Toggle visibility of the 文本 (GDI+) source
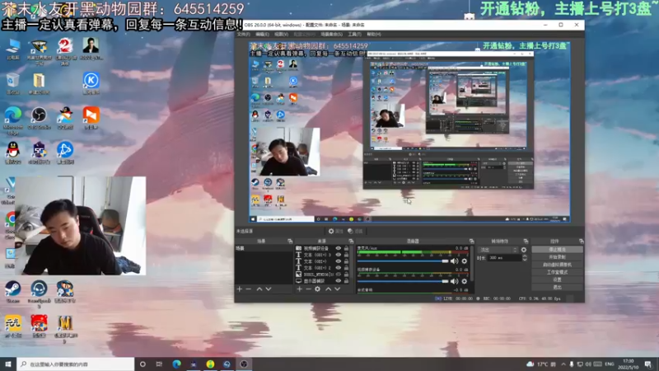The image size is (659, 371). 339,261
